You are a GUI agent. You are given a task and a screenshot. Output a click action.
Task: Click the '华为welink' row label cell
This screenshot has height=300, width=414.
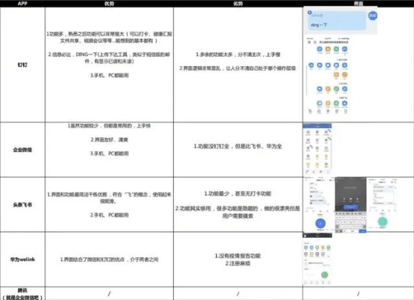point(22,259)
